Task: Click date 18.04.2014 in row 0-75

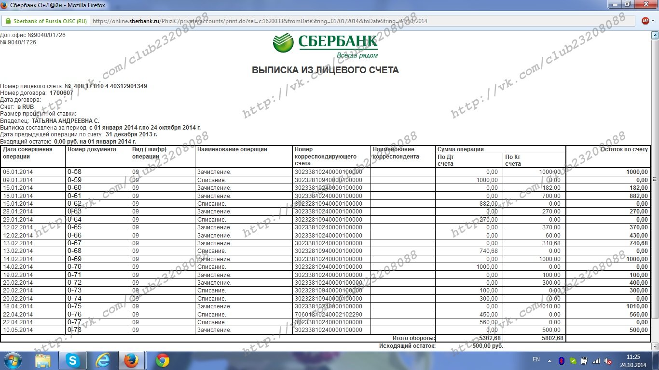Action: (18, 306)
